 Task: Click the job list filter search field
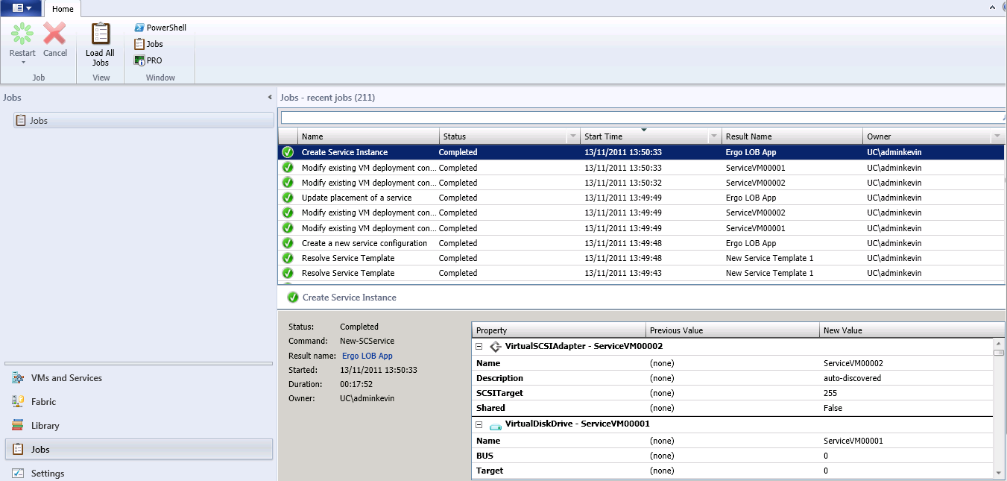coord(641,116)
